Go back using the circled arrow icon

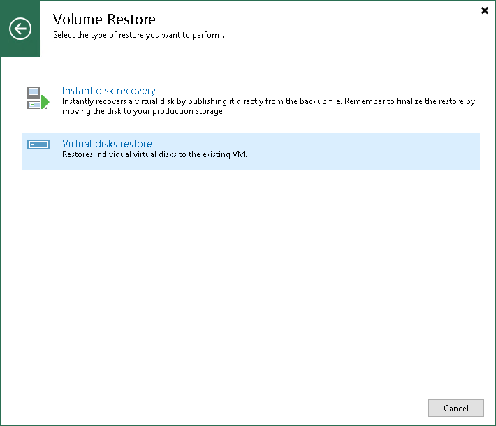tap(20, 29)
